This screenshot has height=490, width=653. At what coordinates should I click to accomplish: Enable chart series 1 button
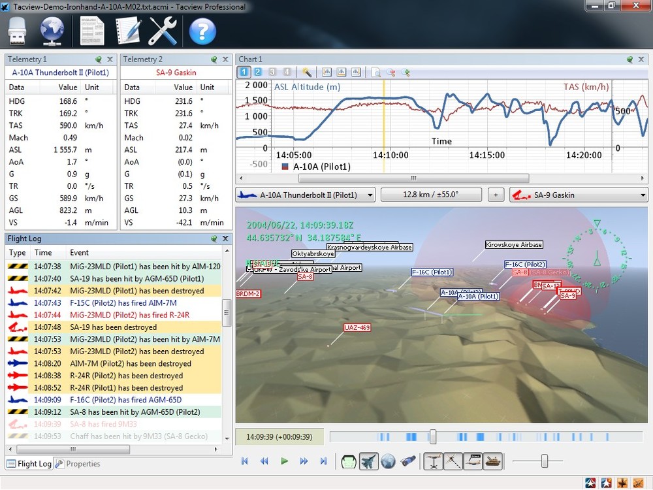[x=244, y=72]
